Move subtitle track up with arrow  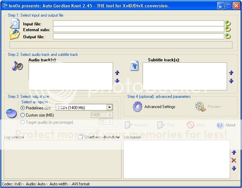(231, 72)
